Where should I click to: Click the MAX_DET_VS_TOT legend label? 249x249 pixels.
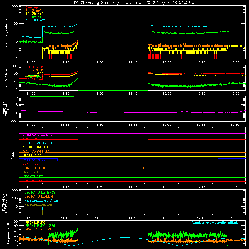39,229
